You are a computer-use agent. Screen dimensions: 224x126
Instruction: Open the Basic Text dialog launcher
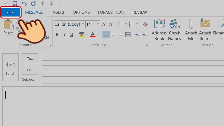point(147,45)
